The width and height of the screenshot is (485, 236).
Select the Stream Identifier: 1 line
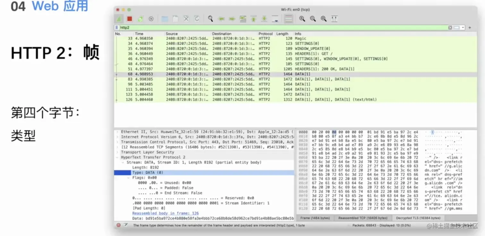click(x=201, y=203)
